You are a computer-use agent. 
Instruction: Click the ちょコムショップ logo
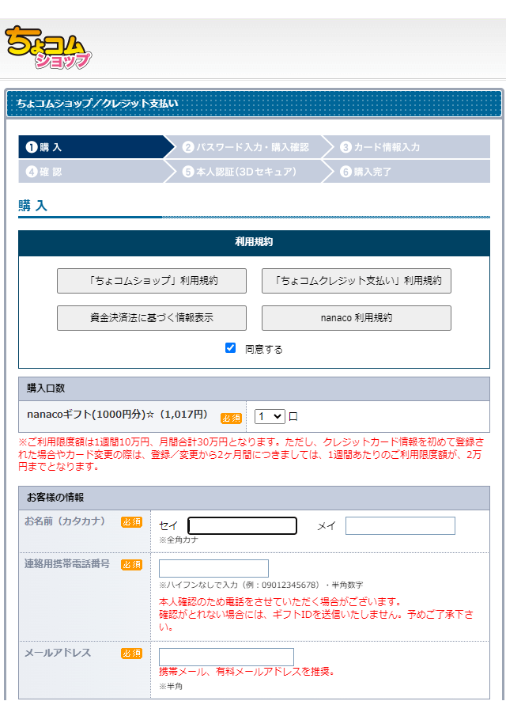[48, 47]
